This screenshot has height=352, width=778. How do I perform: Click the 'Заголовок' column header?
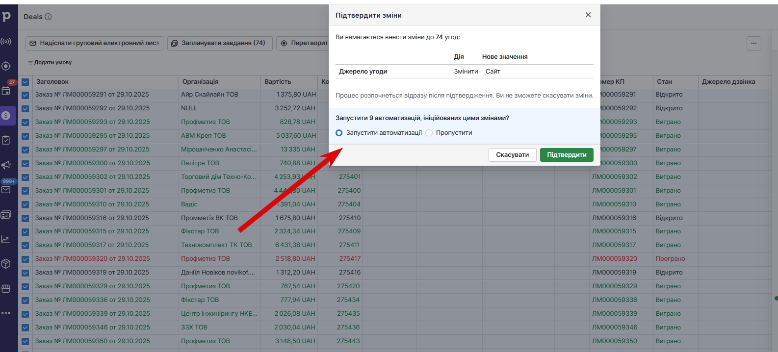click(52, 82)
